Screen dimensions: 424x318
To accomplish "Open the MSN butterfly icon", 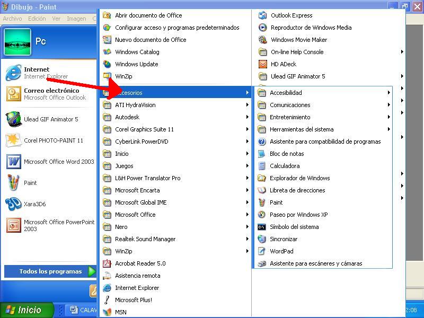I will pyautogui.click(x=107, y=312).
